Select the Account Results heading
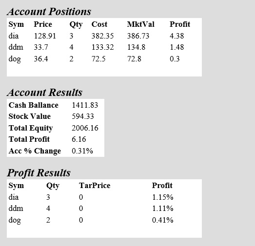The height and width of the screenshot is (246, 255). pyautogui.click(x=44, y=93)
